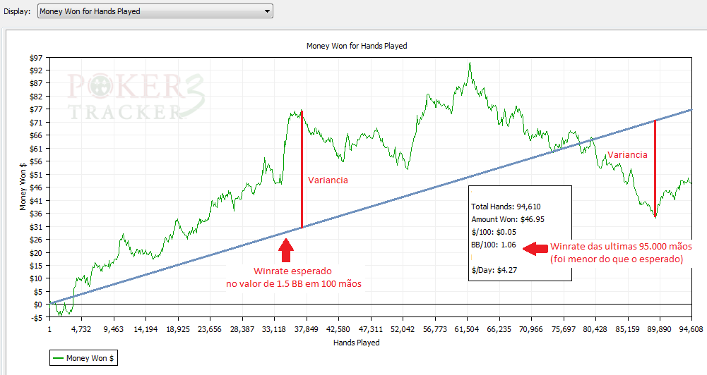Click the 'Winrate das ultimas 95.000 mãos' annotation
This screenshot has width=707, height=375.
point(621,247)
